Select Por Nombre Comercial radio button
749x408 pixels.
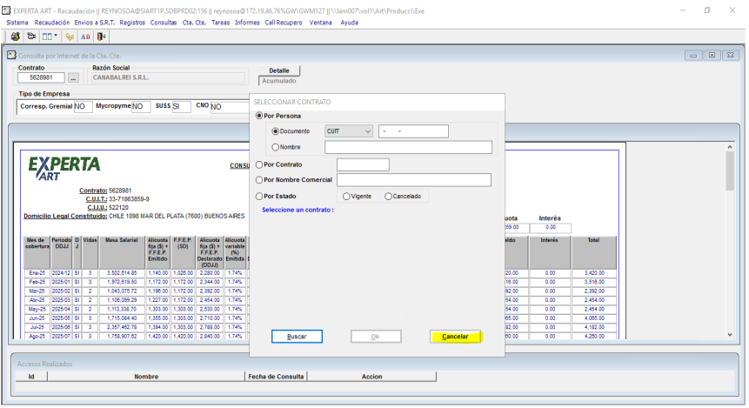(x=259, y=180)
